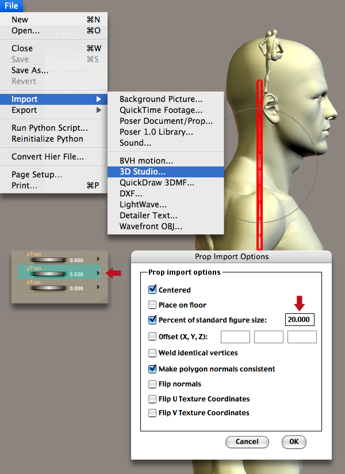Click the zTran value 0.000
345x474 pixels.
76,289
